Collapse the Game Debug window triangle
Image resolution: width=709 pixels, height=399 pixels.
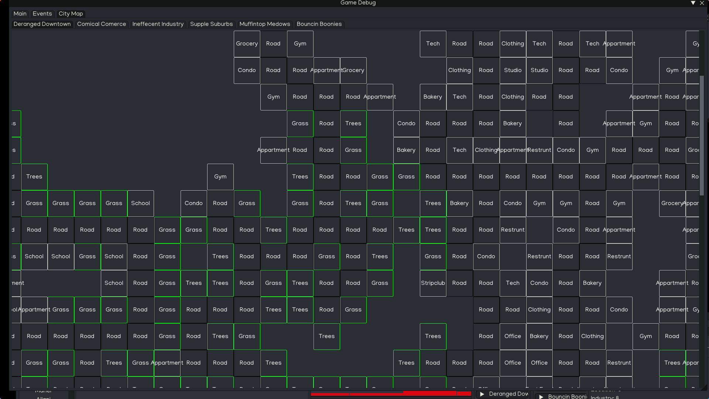click(x=693, y=3)
